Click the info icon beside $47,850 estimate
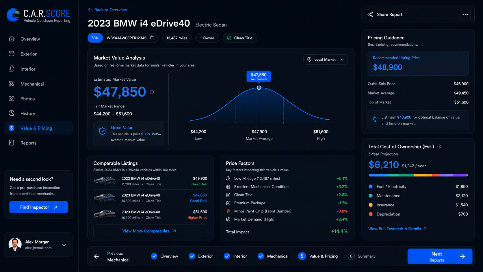The width and height of the screenshot is (483, 272). pos(152,92)
